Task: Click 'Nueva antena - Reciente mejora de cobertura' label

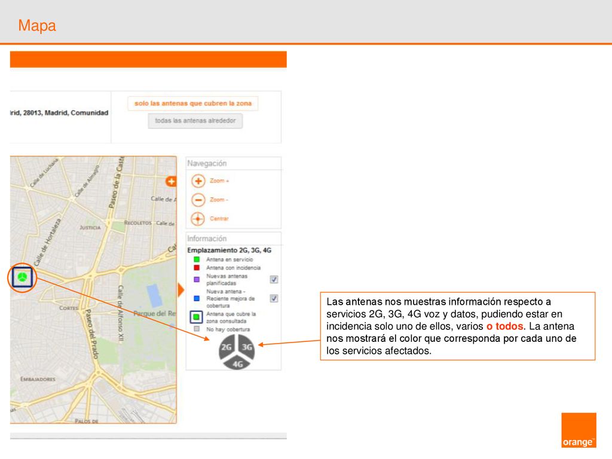Action: click(x=230, y=299)
